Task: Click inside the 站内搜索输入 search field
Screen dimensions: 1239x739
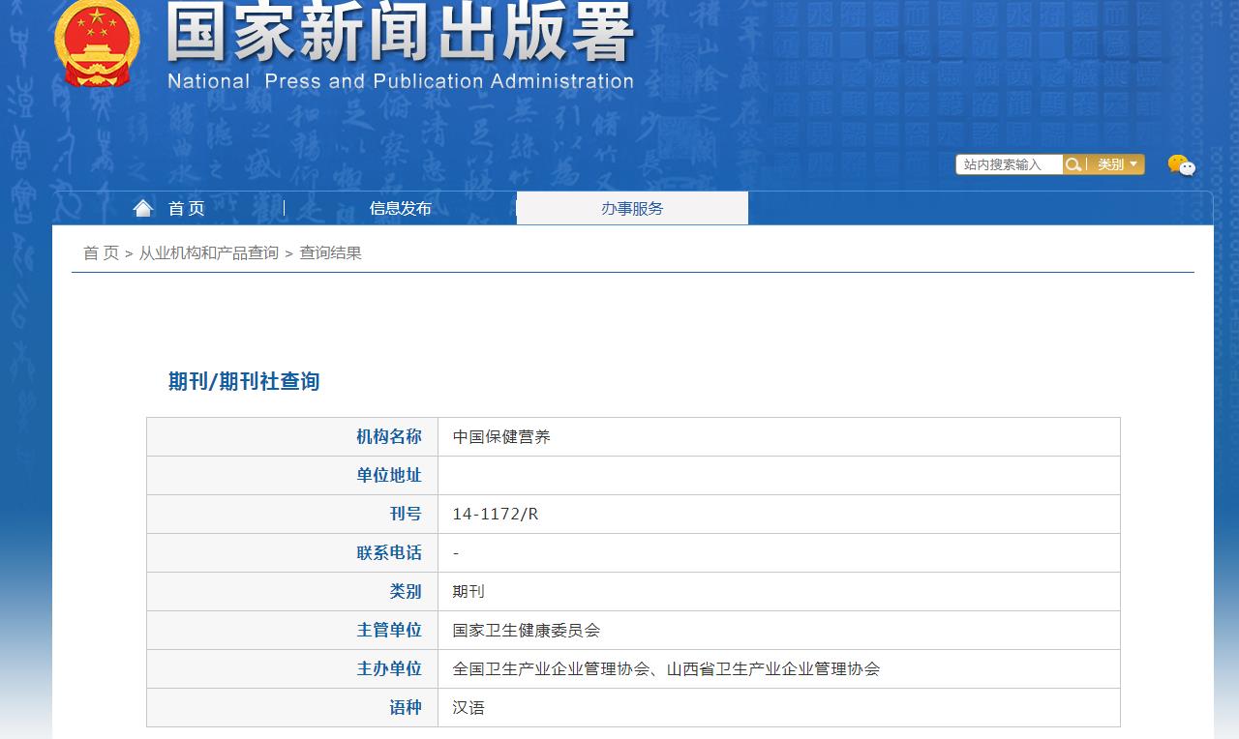Action: click(1007, 163)
